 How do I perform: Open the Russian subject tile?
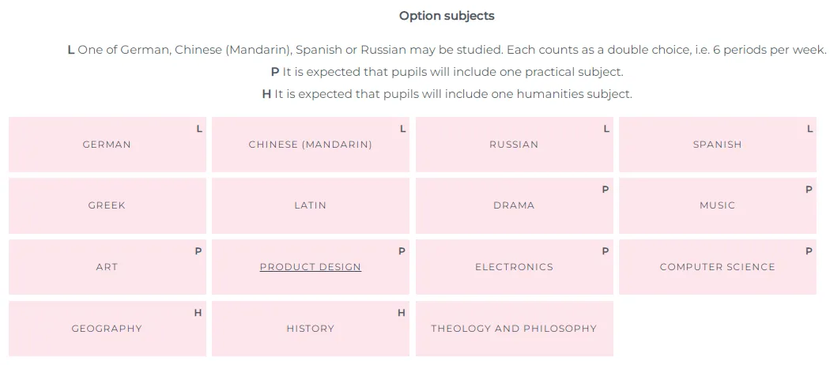pyautogui.click(x=514, y=145)
